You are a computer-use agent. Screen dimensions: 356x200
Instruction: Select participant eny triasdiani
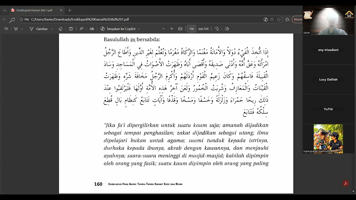click(328, 50)
